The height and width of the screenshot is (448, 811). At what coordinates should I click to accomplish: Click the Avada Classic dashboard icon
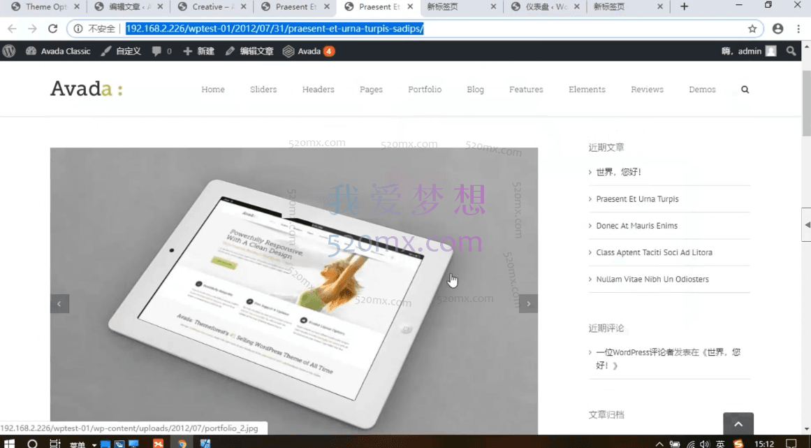coord(31,50)
